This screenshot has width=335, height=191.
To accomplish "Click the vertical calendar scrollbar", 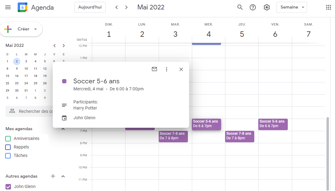I will (328, 154).
